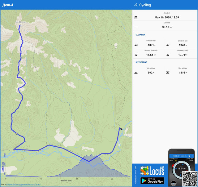Click the 1340 m elevation gain value
This screenshot has width=198, height=187.
pyautogui.click(x=183, y=45)
